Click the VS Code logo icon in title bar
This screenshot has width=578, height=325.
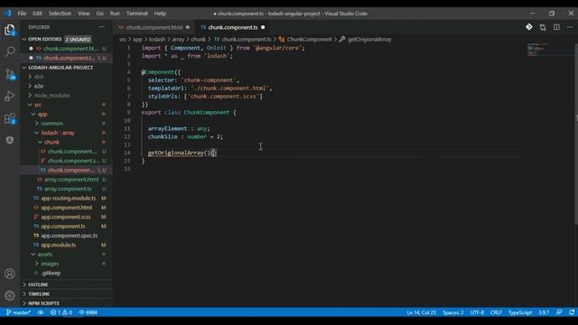click(x=7, y=14)
